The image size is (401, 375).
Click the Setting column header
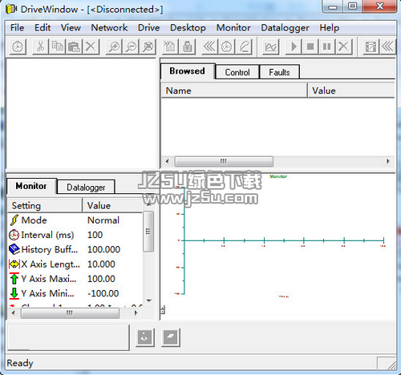pyautogui.click(x=45, y=205)
